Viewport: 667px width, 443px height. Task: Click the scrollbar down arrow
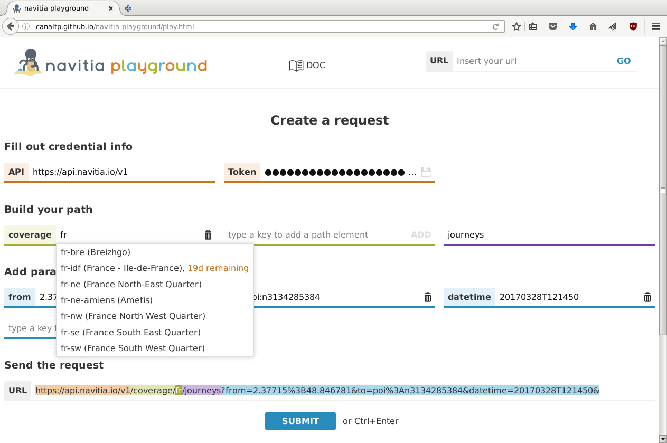coord(663,439)
